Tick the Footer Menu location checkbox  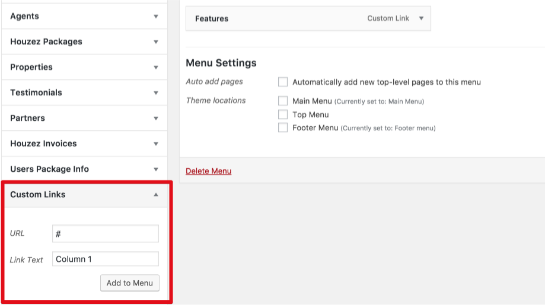[x=282, y=128]
